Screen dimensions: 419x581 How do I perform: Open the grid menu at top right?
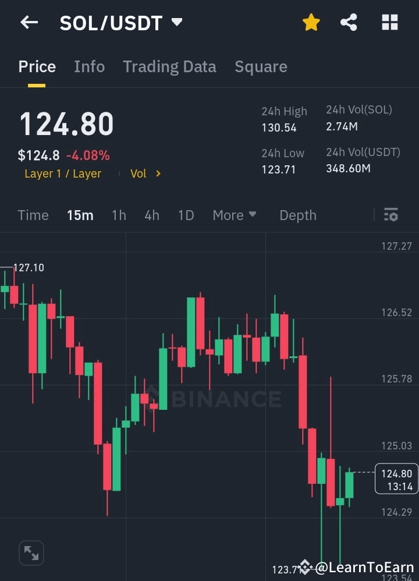[389, 22]
